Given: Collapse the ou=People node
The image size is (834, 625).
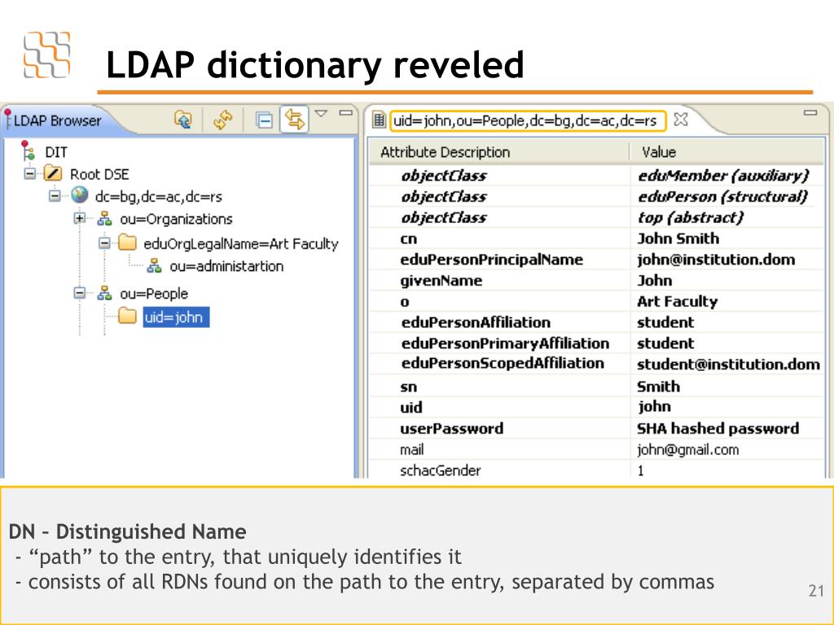Looking at the screenshot, I should coord(80,293).
